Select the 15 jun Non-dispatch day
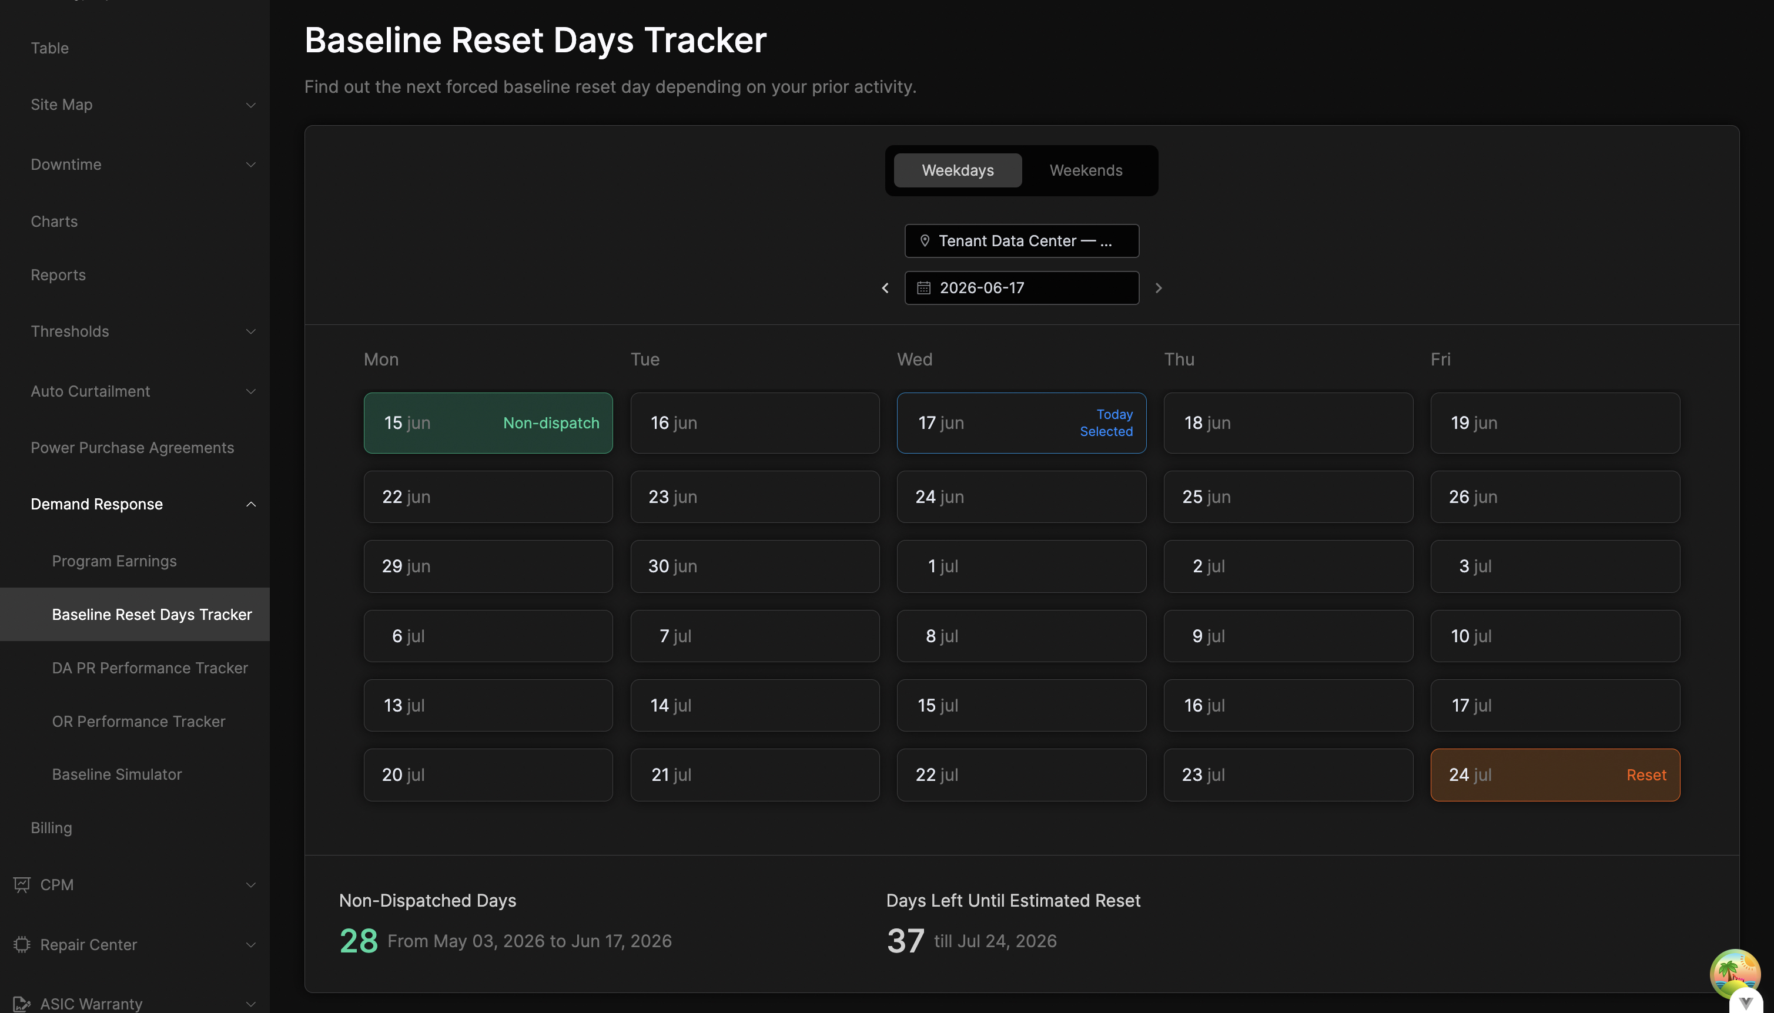The image size is (1774, 1013). (488, 423)
